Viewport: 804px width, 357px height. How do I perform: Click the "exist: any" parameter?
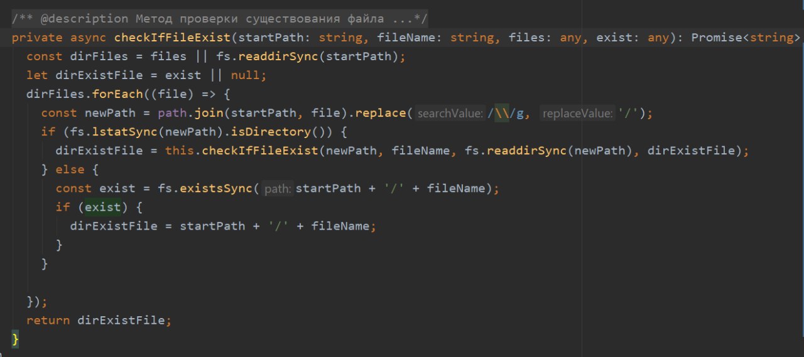pyautogui.click(x=633, y=38)
